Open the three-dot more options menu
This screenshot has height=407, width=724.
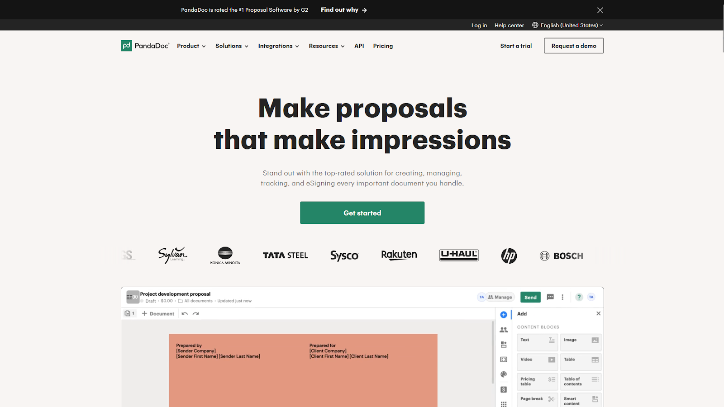coord(562,297)
